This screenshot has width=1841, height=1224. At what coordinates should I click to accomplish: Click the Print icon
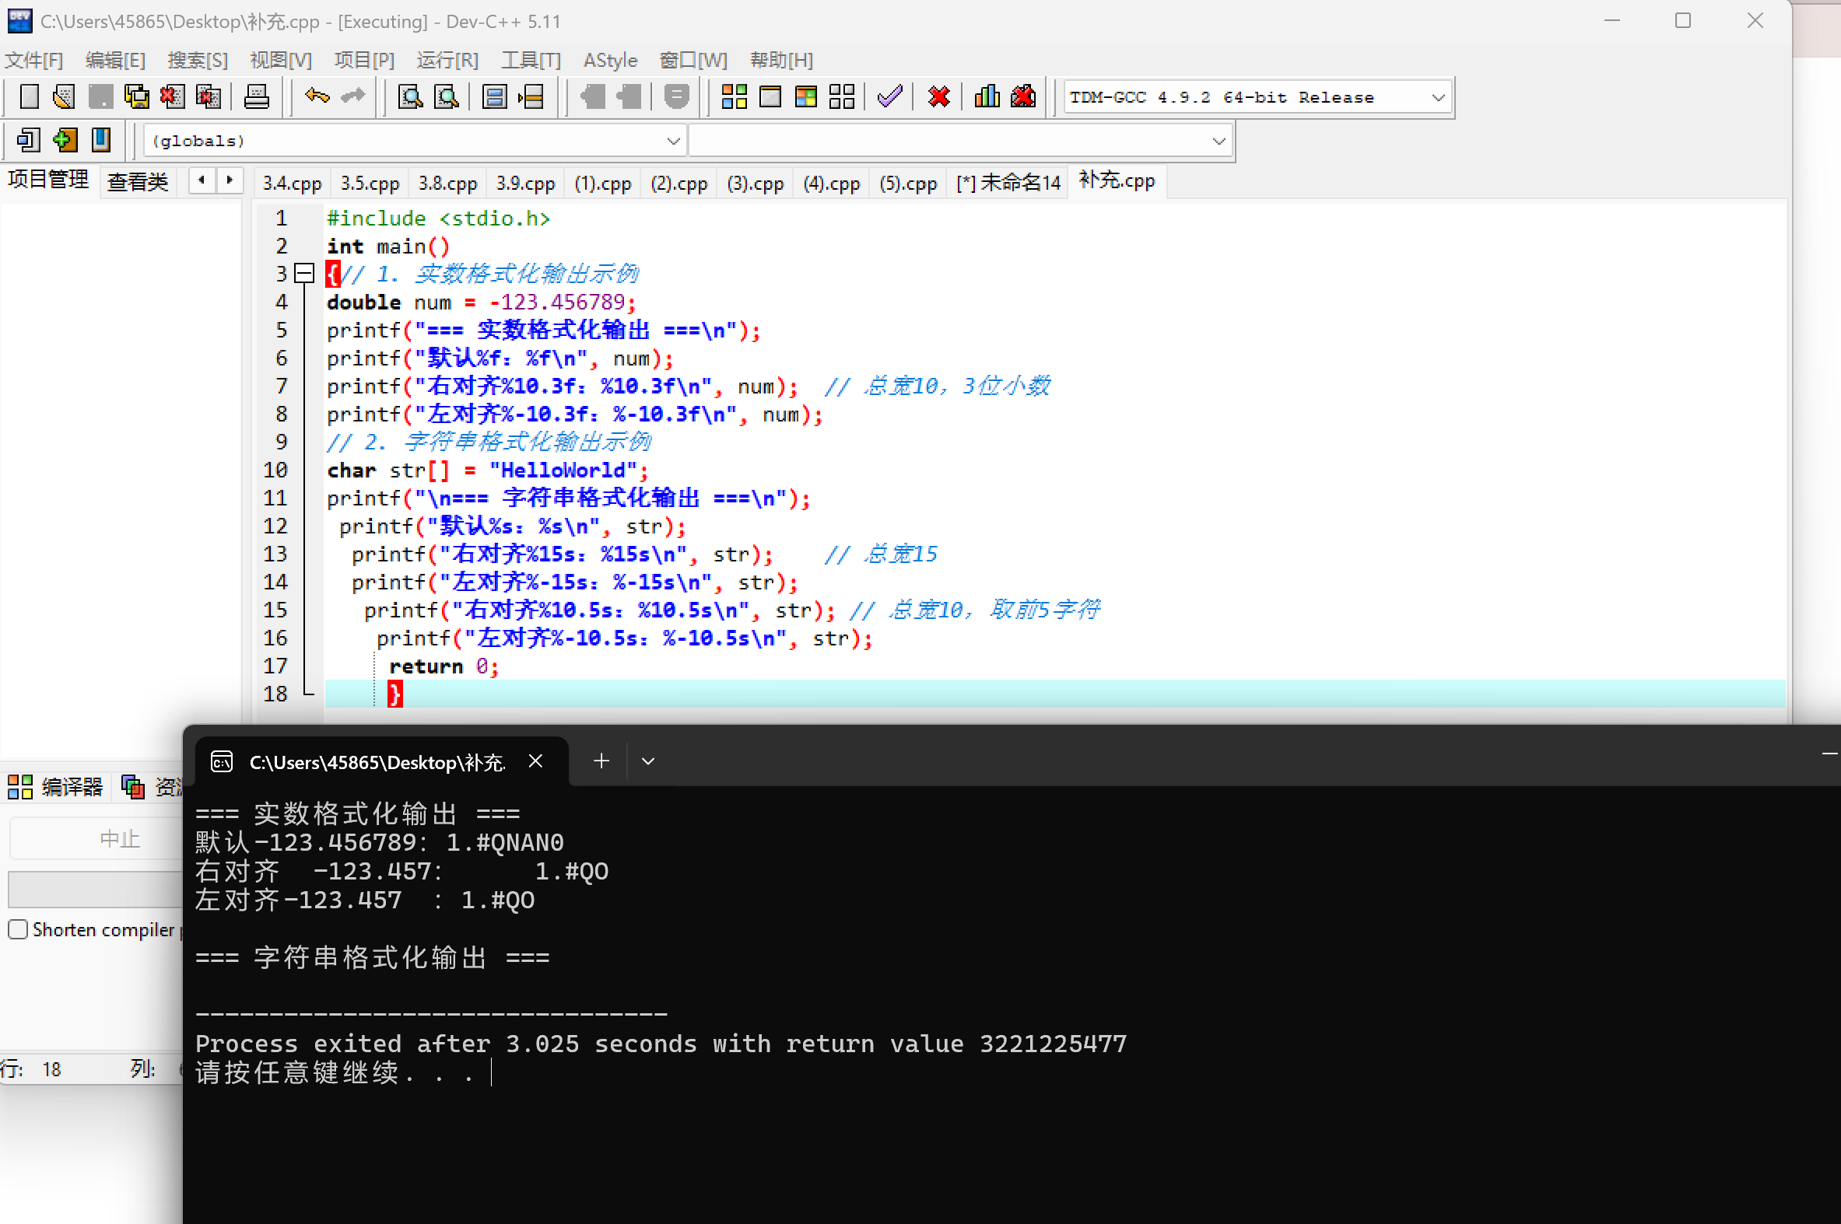(256, 96)
